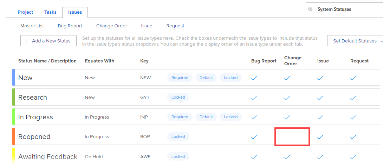Click Add a New Status button
383x167 pixels.
pyautogui.click(x=48, y=41)
